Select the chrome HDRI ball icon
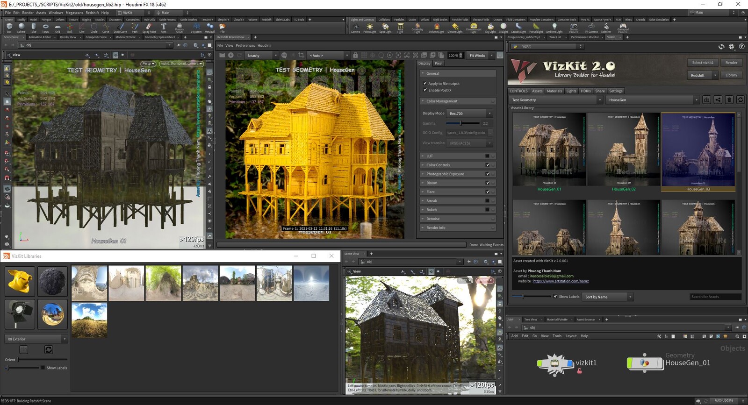Image resolution: width=748 pixels, height=405 pixels. (52, 314)
